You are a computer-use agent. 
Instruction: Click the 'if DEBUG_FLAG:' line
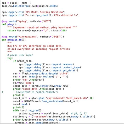[23, 61]
